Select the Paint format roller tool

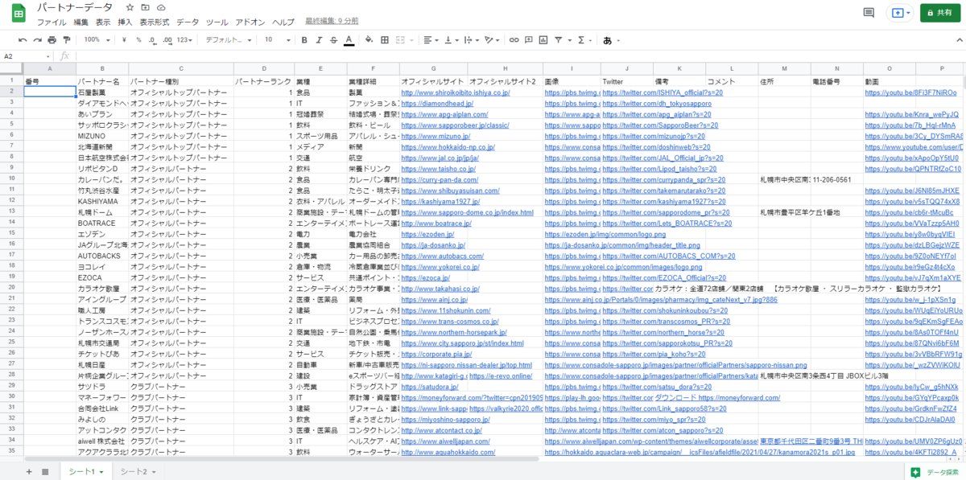[67, 39]
